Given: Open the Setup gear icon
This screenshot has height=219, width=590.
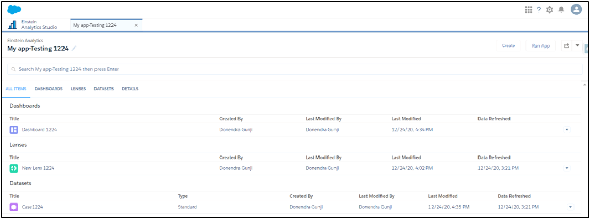Looking at the screenshot, I should pos(550,10).
